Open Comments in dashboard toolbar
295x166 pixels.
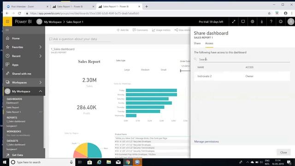coord(140,30)
